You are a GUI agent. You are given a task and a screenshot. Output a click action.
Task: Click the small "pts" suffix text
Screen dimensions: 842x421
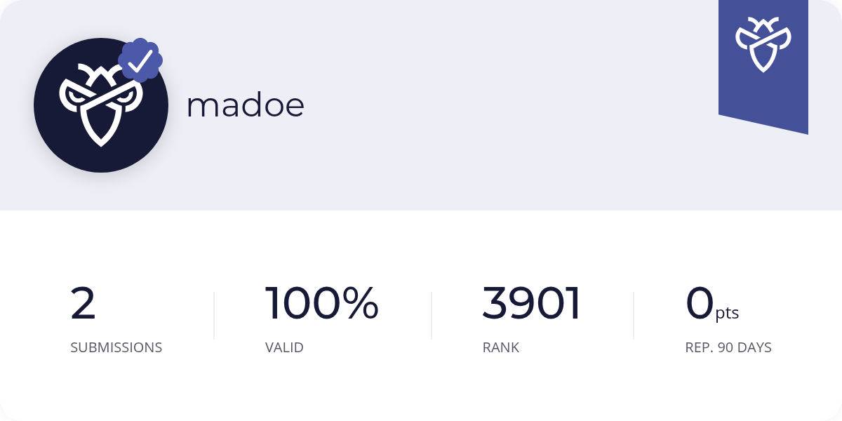pos(728,314)
